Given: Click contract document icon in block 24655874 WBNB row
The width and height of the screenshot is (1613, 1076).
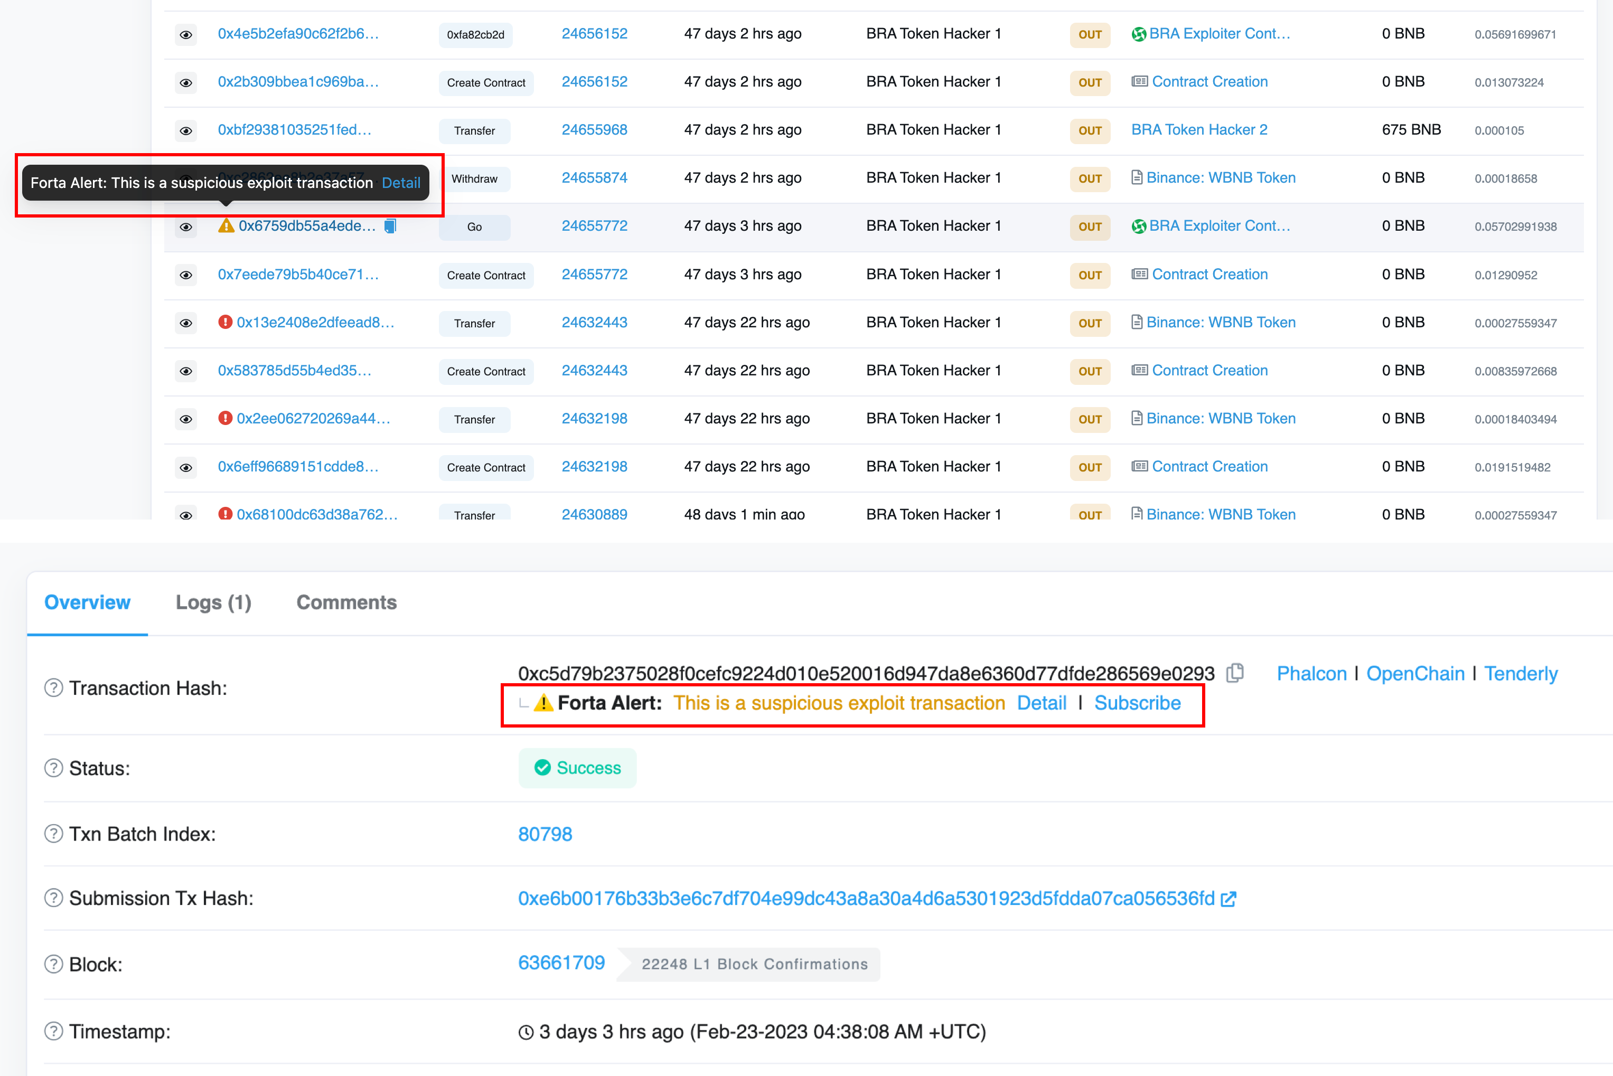Looking at the screenshot, I should click(x=1137, y=178).
